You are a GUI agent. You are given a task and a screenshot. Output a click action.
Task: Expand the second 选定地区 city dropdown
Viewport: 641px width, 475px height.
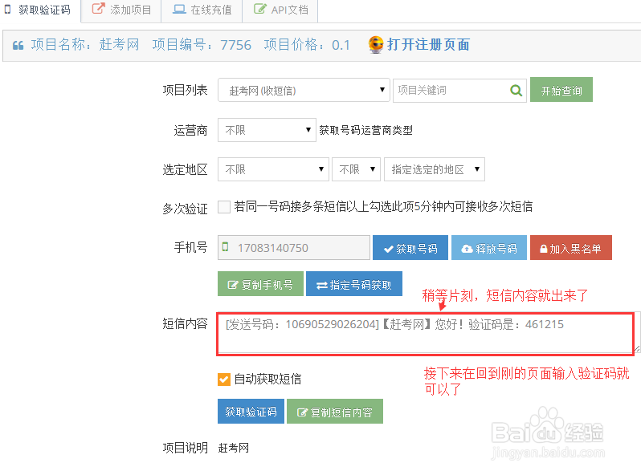356,169
